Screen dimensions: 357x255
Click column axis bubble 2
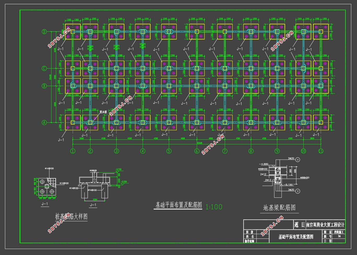(90, 151)
